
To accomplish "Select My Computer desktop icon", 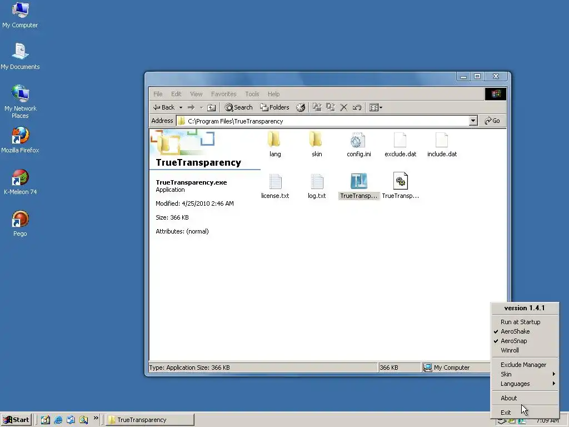I will tap(20, 15).
